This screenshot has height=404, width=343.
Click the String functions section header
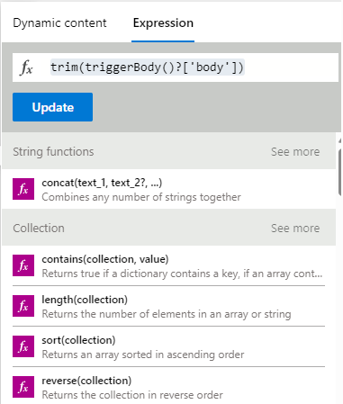click(x=53, y=152)
